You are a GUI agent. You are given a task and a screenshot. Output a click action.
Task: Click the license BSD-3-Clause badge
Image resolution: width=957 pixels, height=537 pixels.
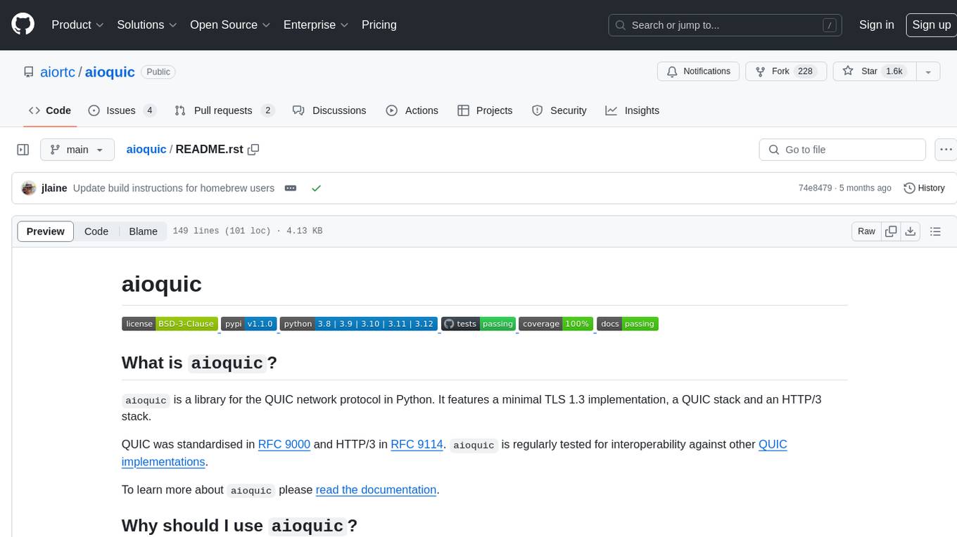(x=170, y=324)
